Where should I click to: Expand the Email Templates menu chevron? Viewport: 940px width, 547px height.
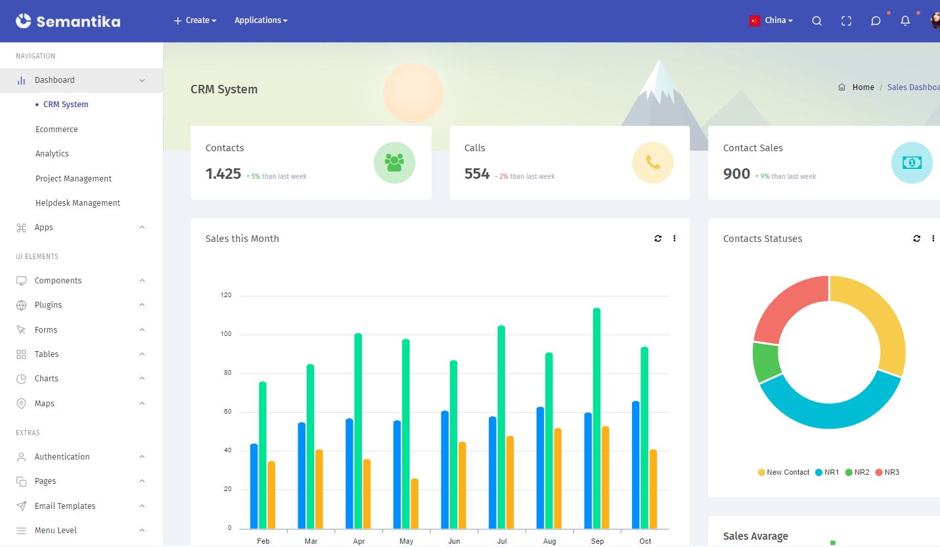(142, 506)
